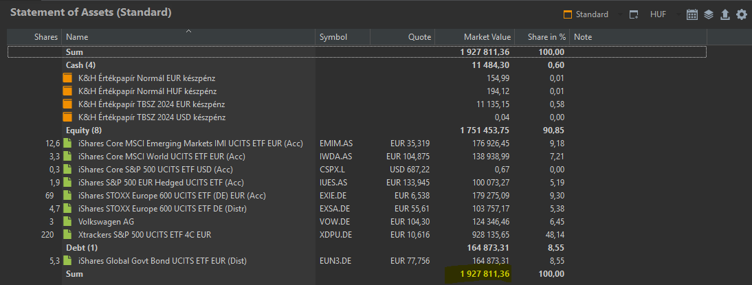This screenshot has height=285, width=752.
Task: Open the HUF currency dropdown arrow
Action: pos(678,14)
